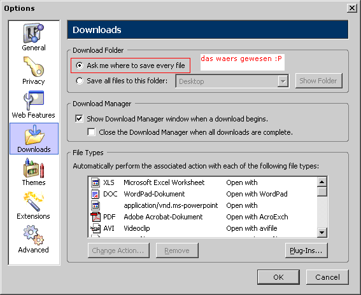
Task: Click 'Open with WordPad' action text
Action: pyautogui.click(x=257, y=194)
